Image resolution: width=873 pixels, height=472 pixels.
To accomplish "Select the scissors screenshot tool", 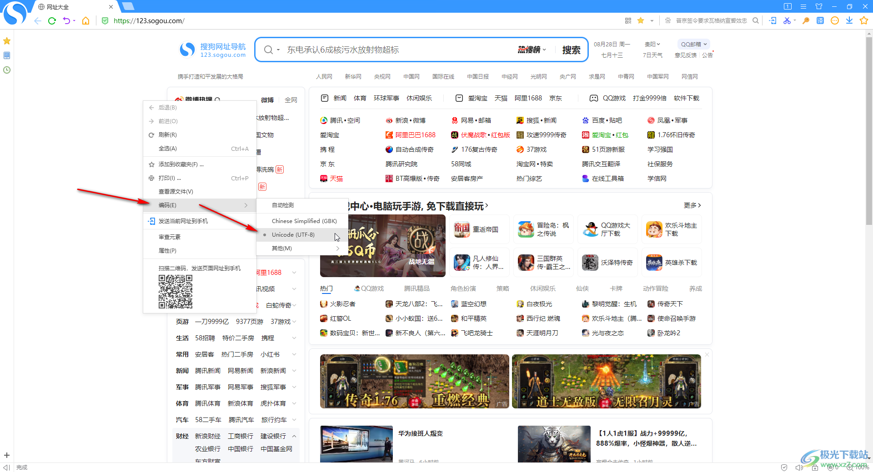I will coord(787,20).
